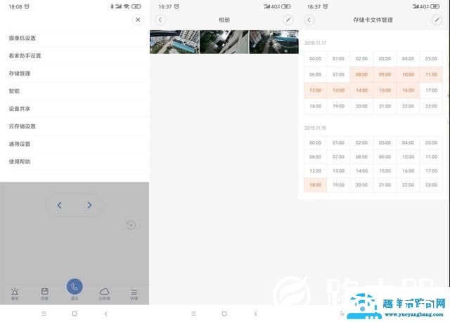Screen dimensions: 450x322
Task: Tap the blue phone call button
Action: [75, 287]
